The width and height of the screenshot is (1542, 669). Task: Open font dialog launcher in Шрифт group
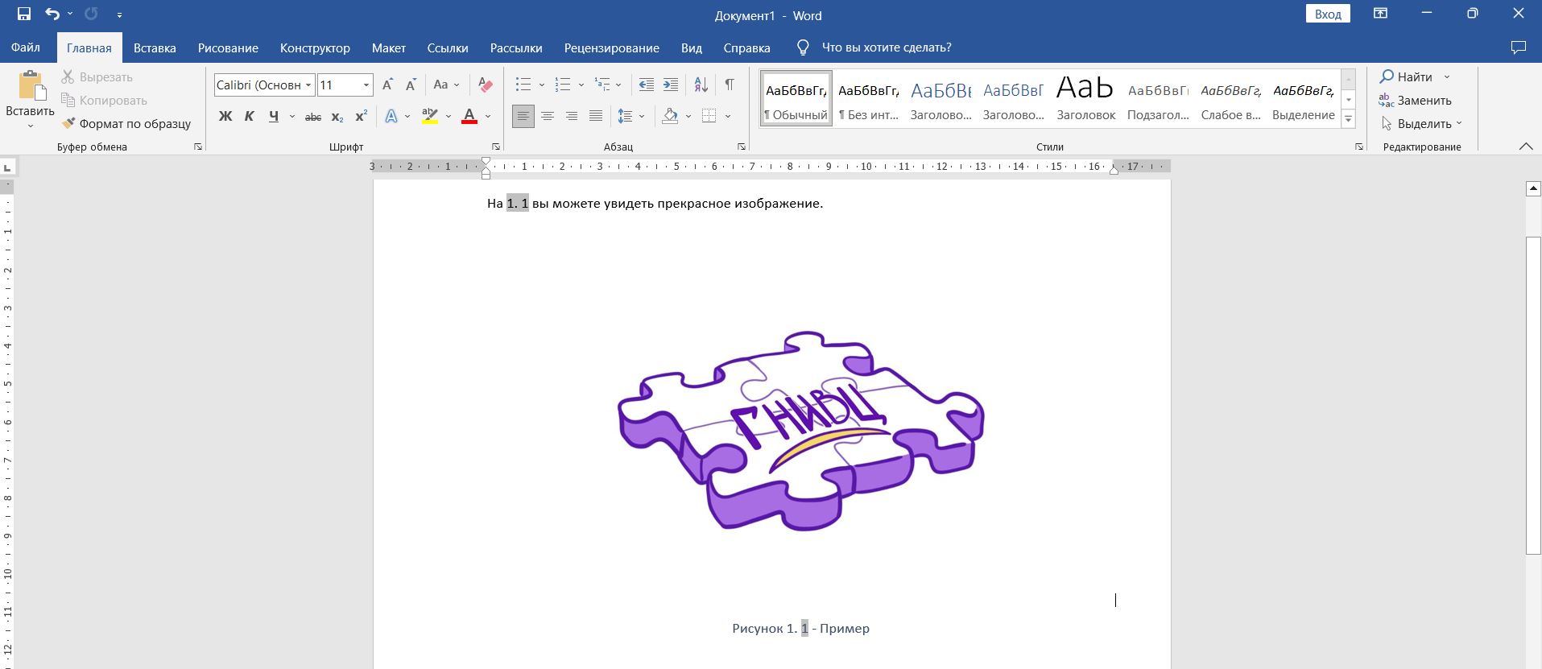[495, 147]
